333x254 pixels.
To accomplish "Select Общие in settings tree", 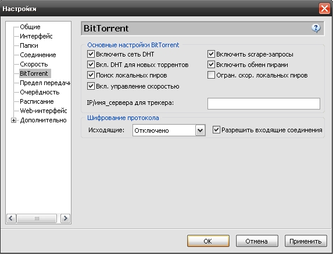I will coord(30,27).
